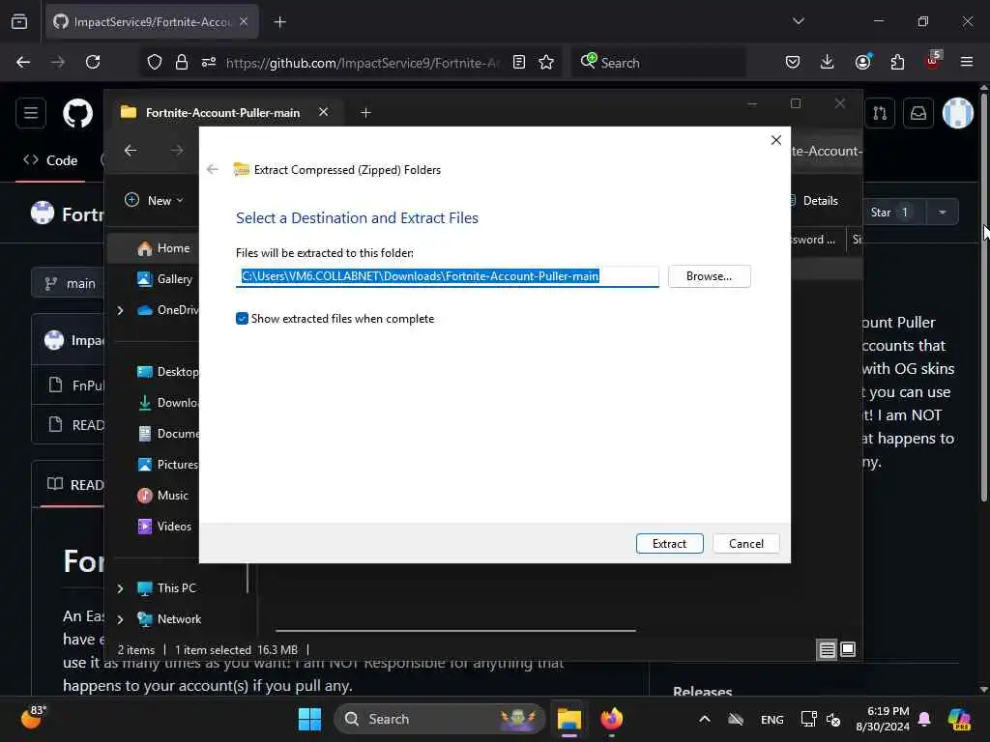Open the New dropdown in File Explorer

(154, 200)
